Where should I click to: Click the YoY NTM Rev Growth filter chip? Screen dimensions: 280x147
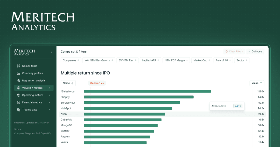(x=99, y=60)
